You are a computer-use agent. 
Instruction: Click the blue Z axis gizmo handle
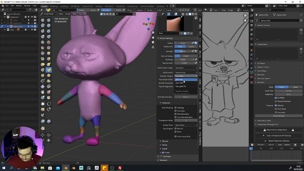[x=149, y=19]
